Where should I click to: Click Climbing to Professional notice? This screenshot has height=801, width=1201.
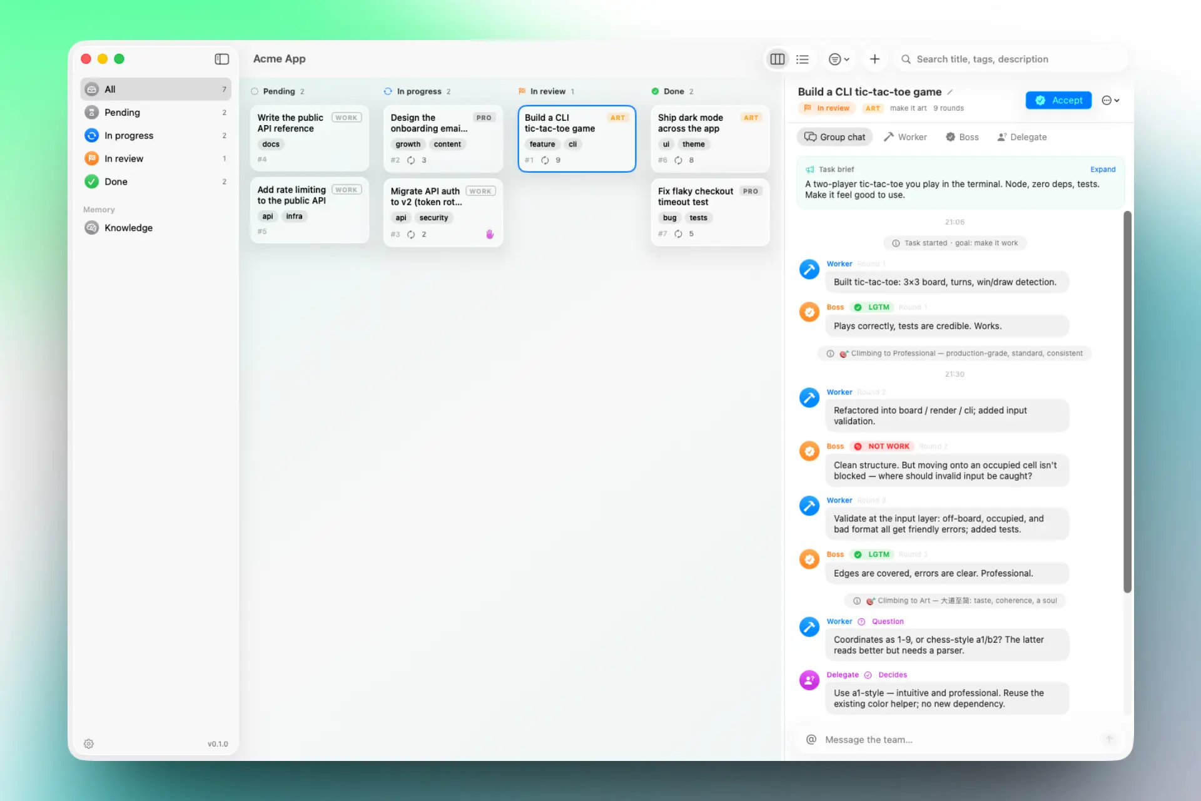coord(955,354)
